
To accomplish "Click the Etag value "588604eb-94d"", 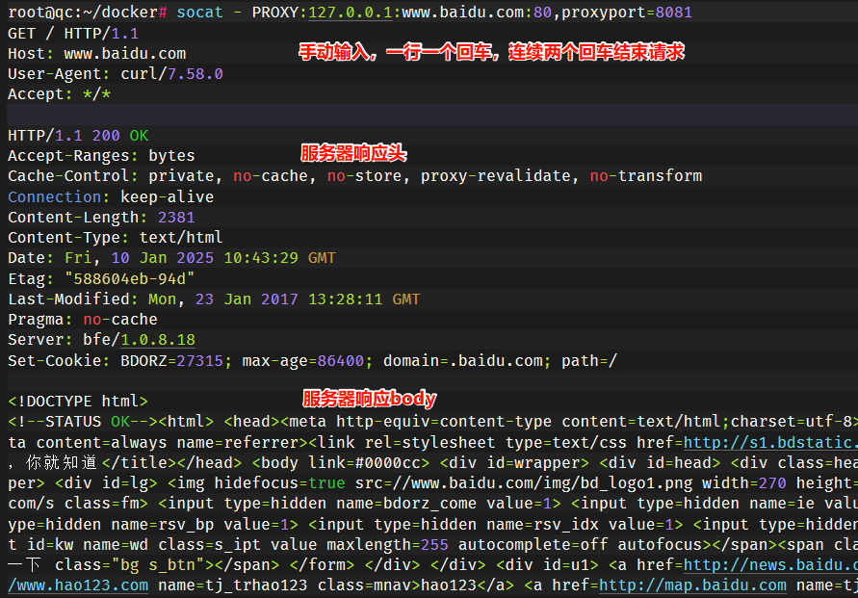I will click(130, 278).
